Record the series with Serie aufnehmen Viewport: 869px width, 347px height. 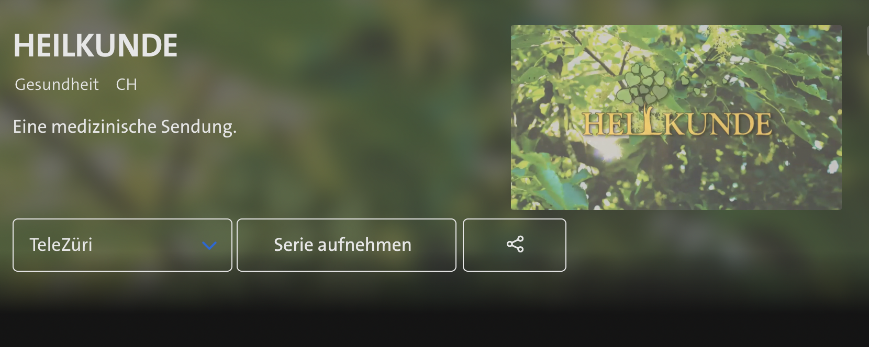(x=347, y=245)
